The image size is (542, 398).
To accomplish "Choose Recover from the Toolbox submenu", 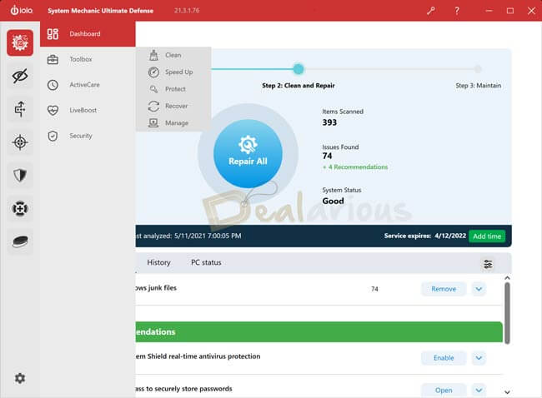I will coord(173,106).
